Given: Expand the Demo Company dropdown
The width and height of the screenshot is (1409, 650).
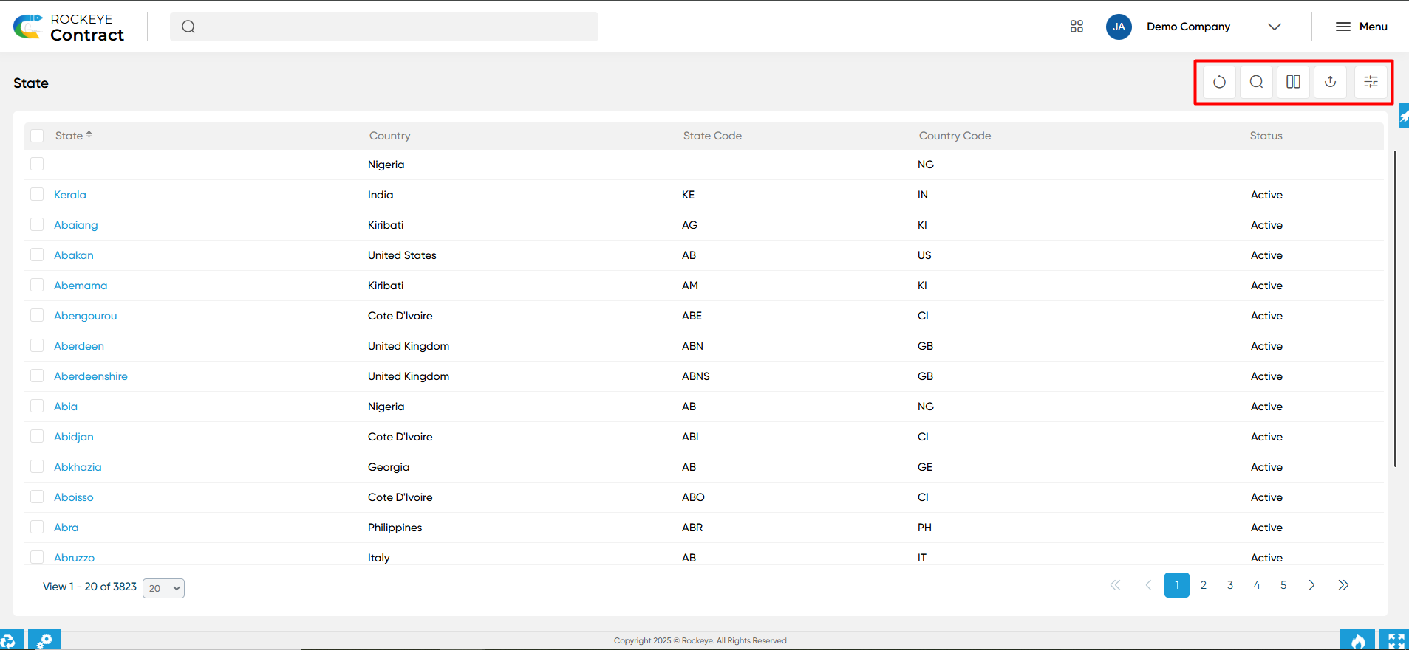Looking at the screenshot, I should 1275,27.
